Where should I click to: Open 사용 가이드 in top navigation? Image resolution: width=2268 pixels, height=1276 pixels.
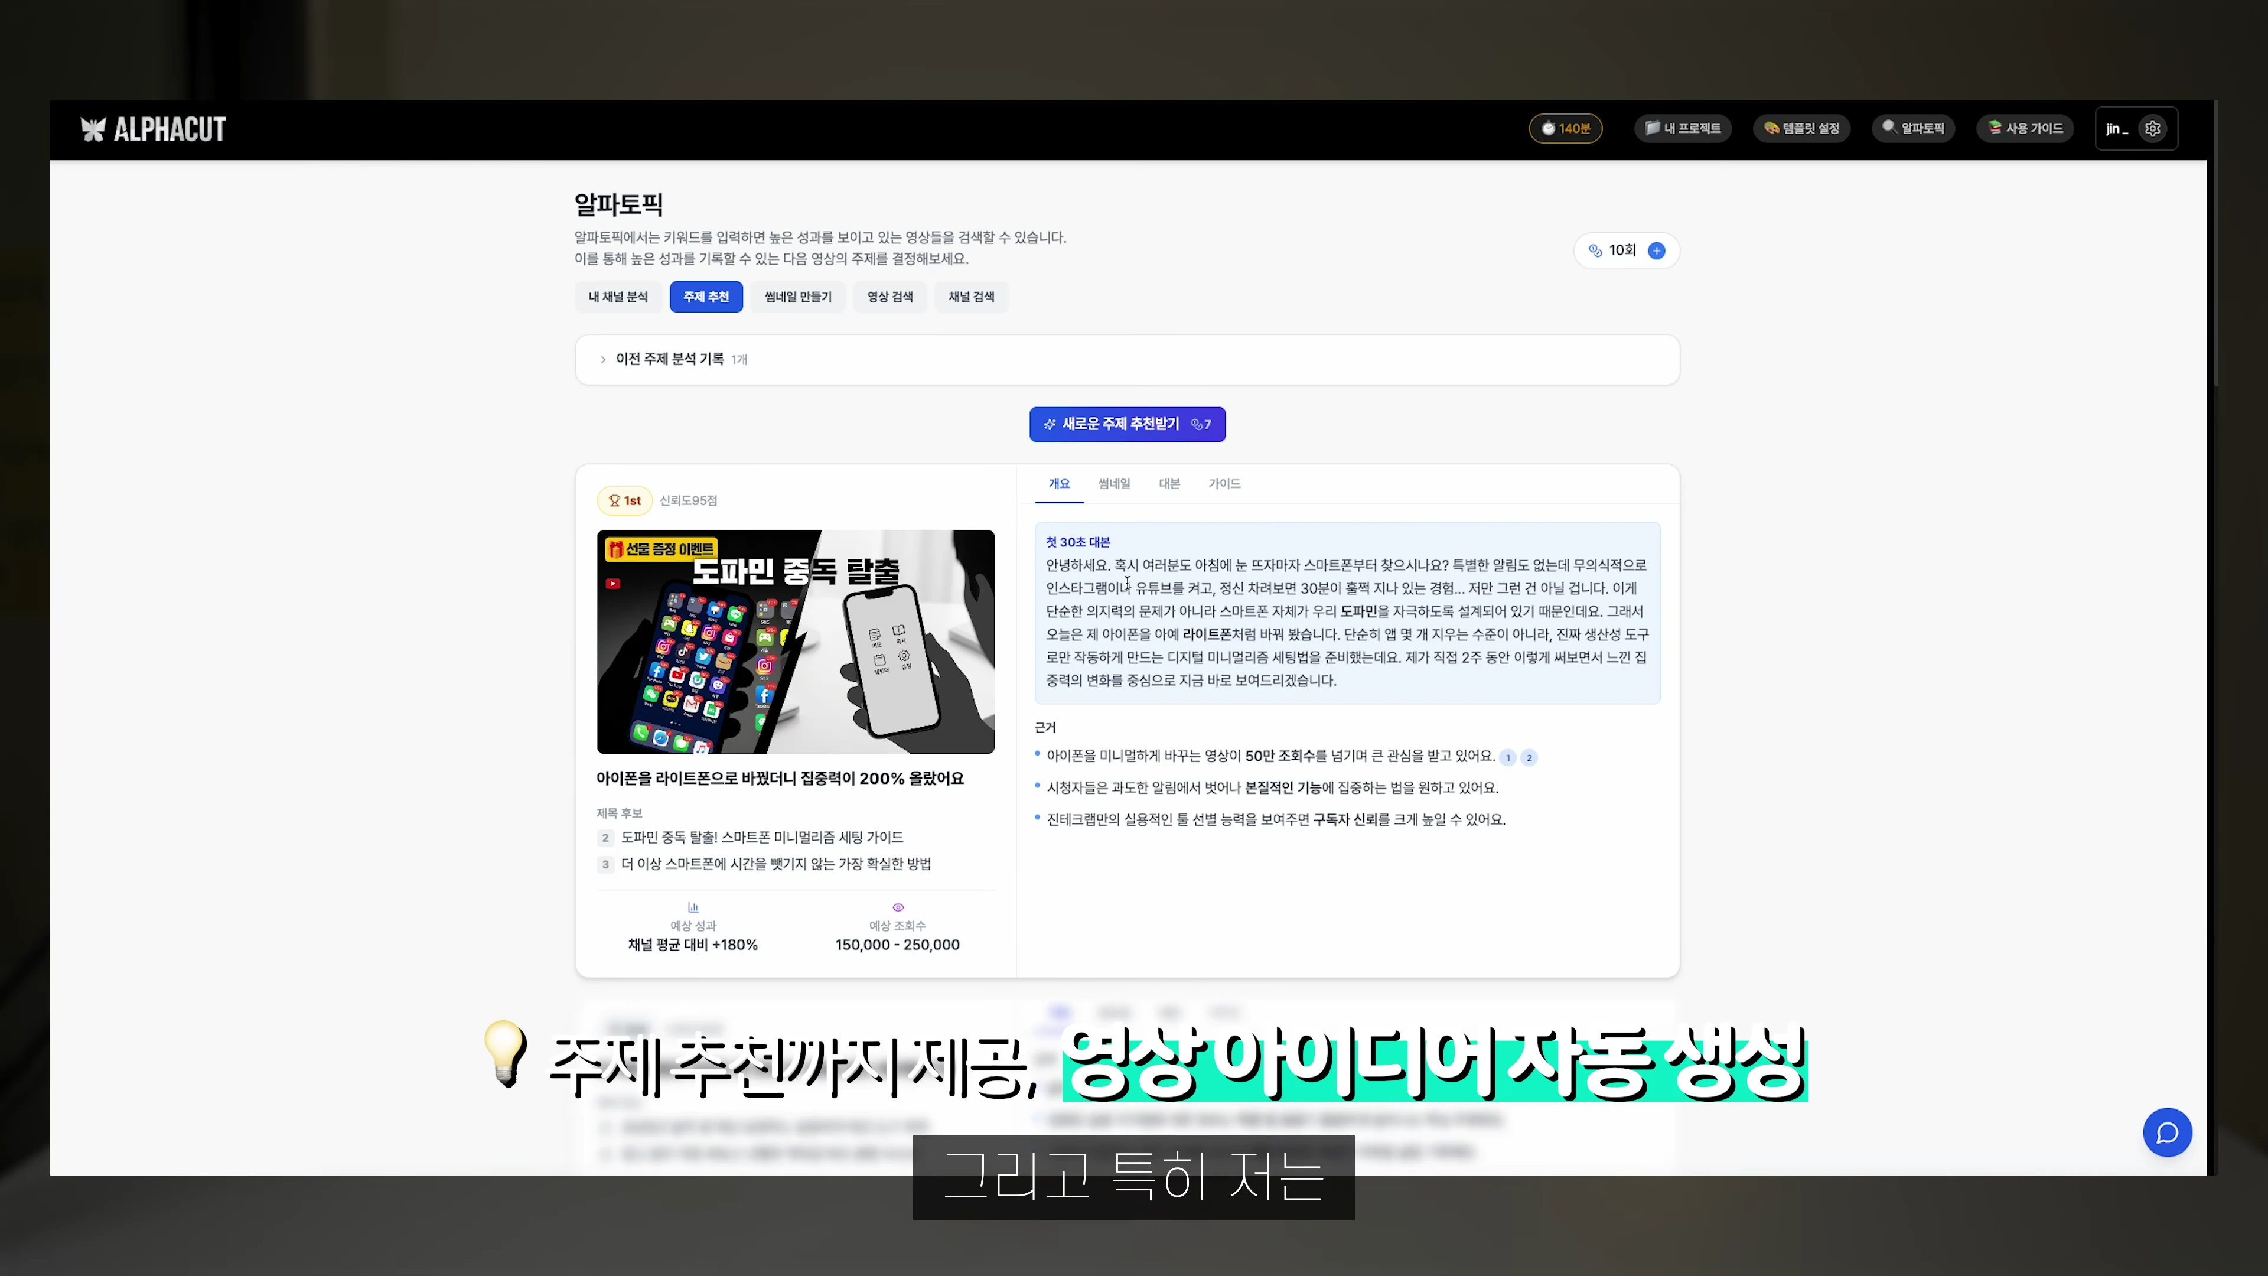click(x=2025, y=129)
